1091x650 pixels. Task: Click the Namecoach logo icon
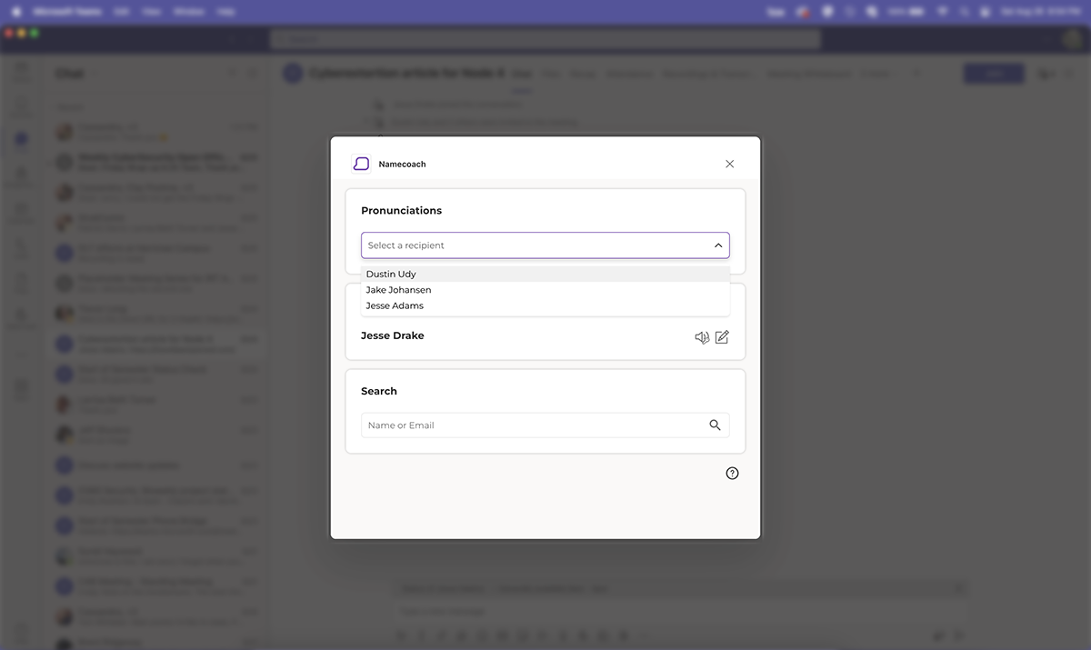(x=361, y=164)
